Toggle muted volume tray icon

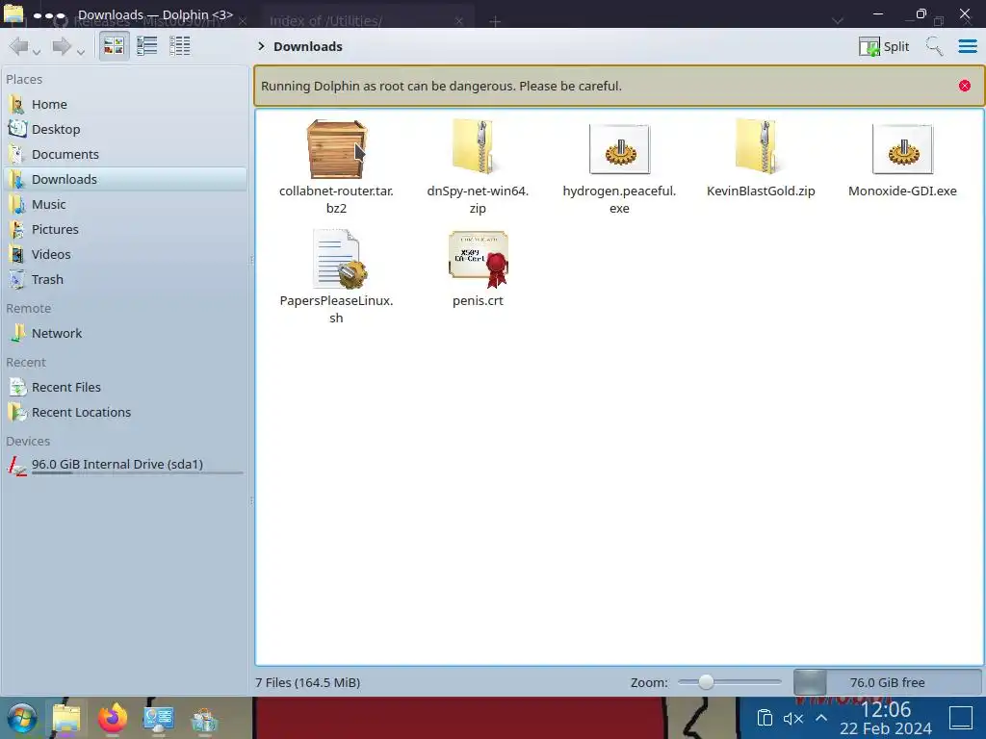(793, 718)
